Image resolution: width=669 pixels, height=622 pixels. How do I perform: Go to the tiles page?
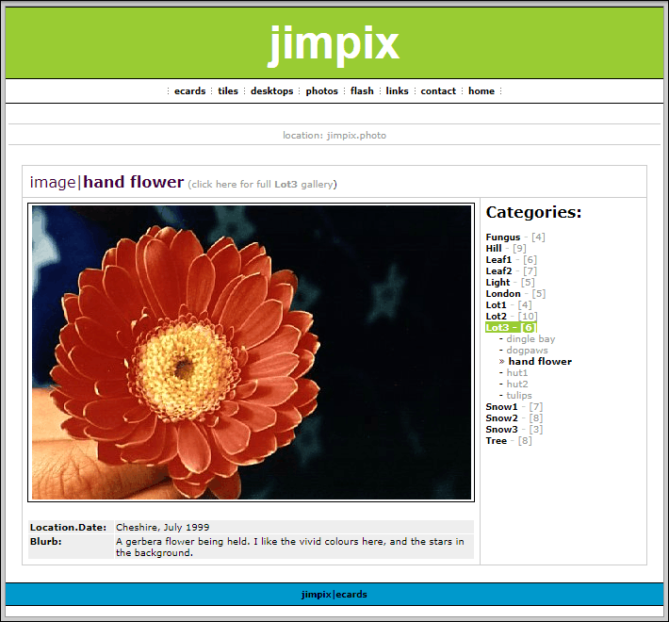(x=228, y=91)
